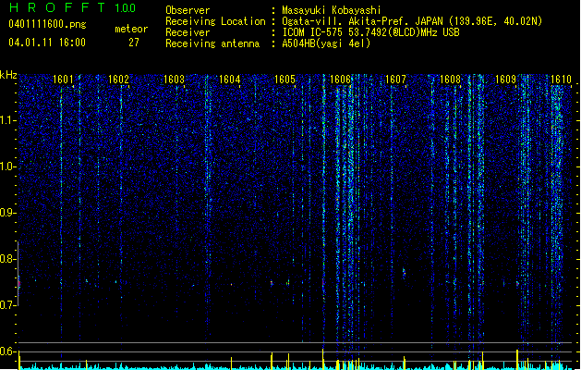Click the 0.8 kHz axis label
581x370 pixels.
click(x=7, y=259)
